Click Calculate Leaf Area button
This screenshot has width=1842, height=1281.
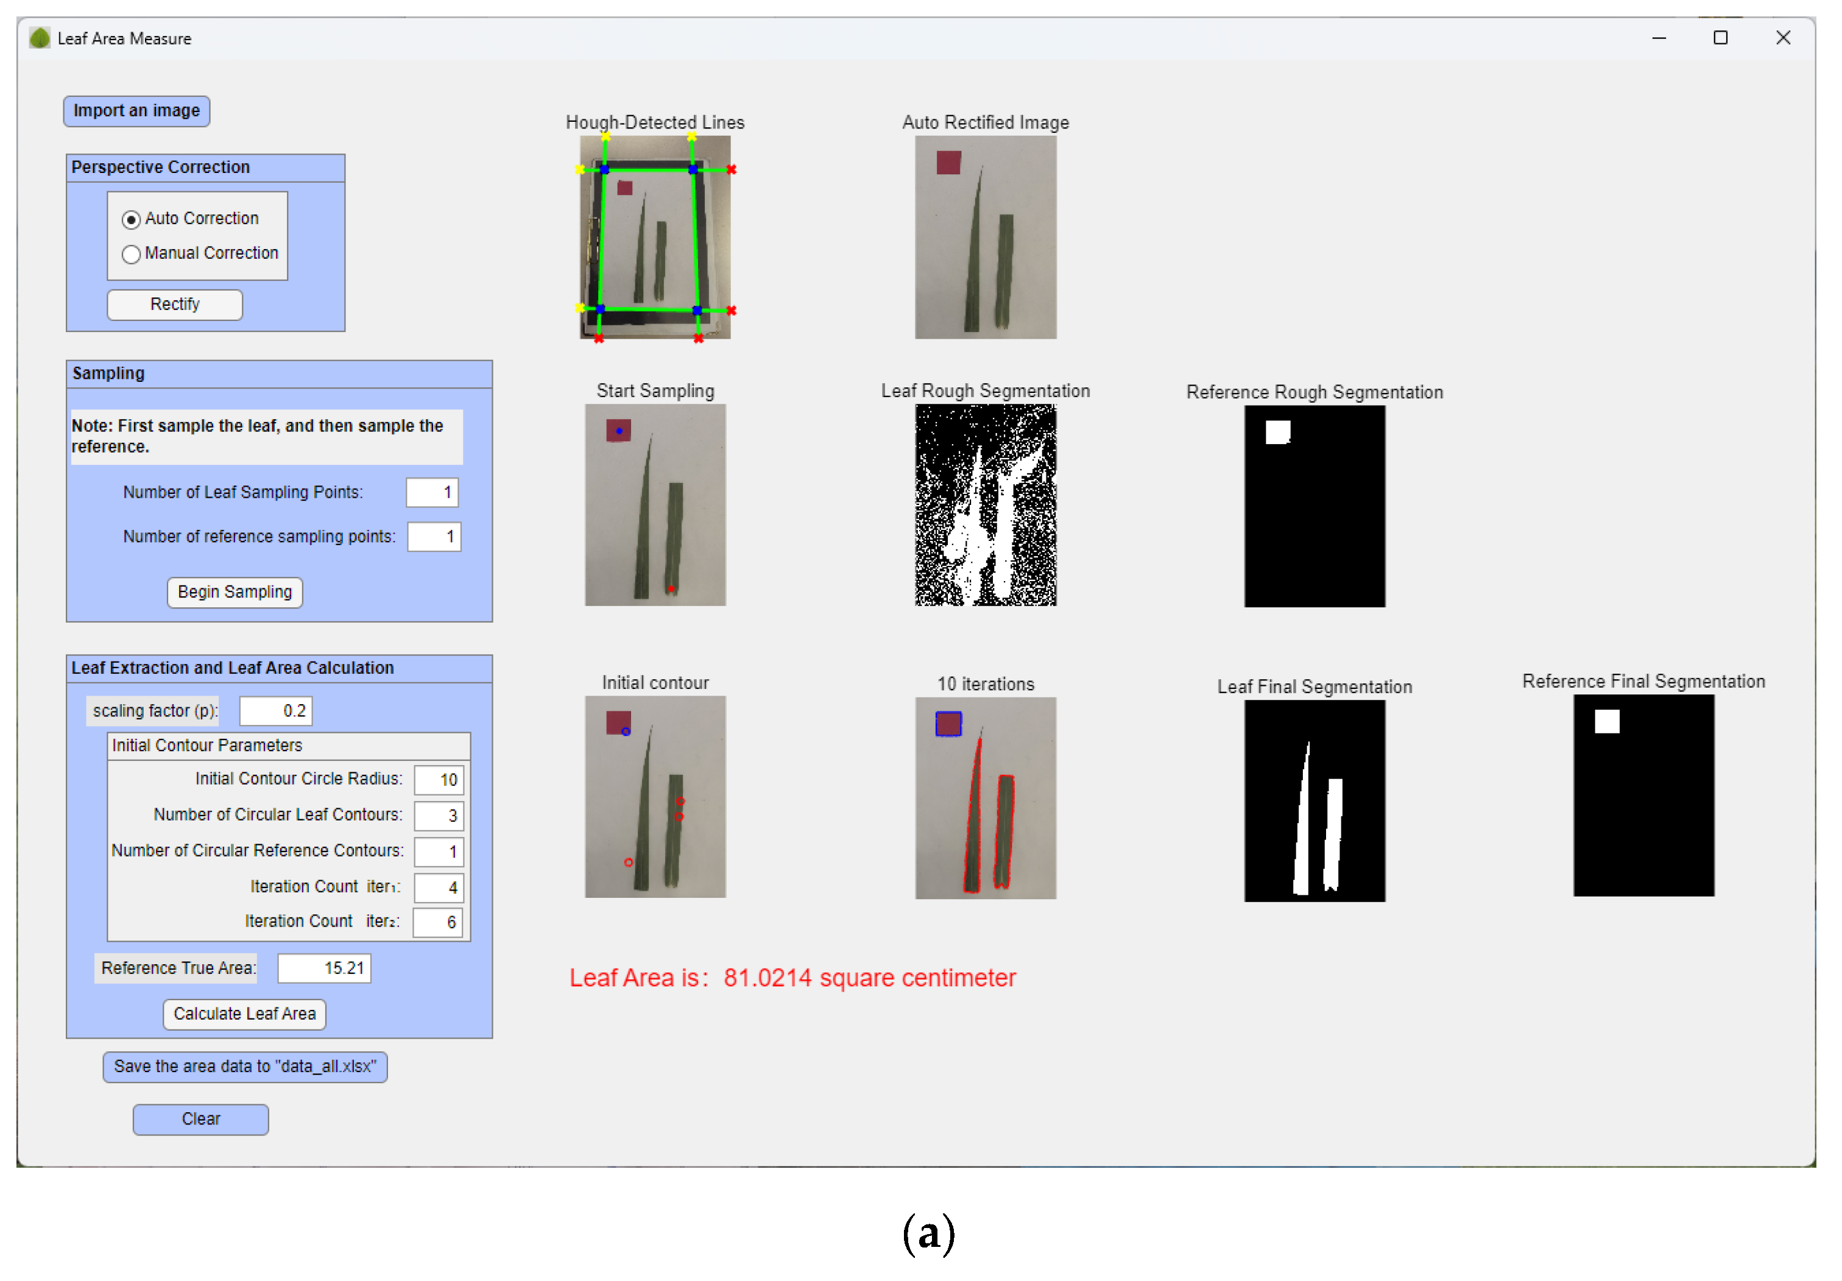click(x=244, y=1014)
